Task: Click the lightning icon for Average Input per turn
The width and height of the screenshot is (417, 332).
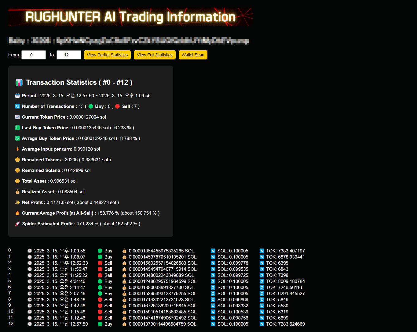Action: coord(17,149)
